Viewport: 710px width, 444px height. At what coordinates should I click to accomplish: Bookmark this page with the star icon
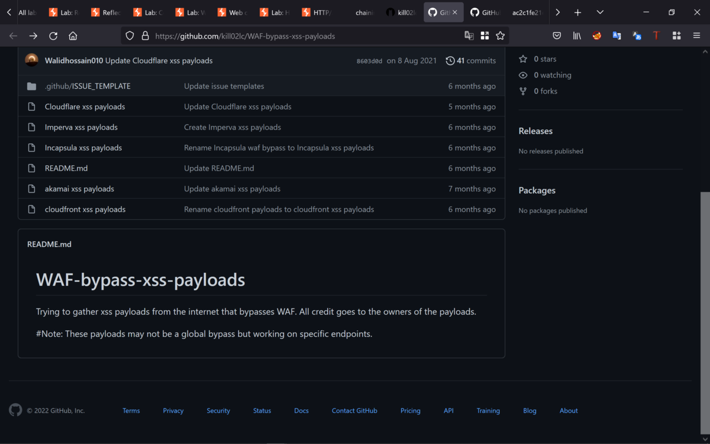tap(501, 36)
